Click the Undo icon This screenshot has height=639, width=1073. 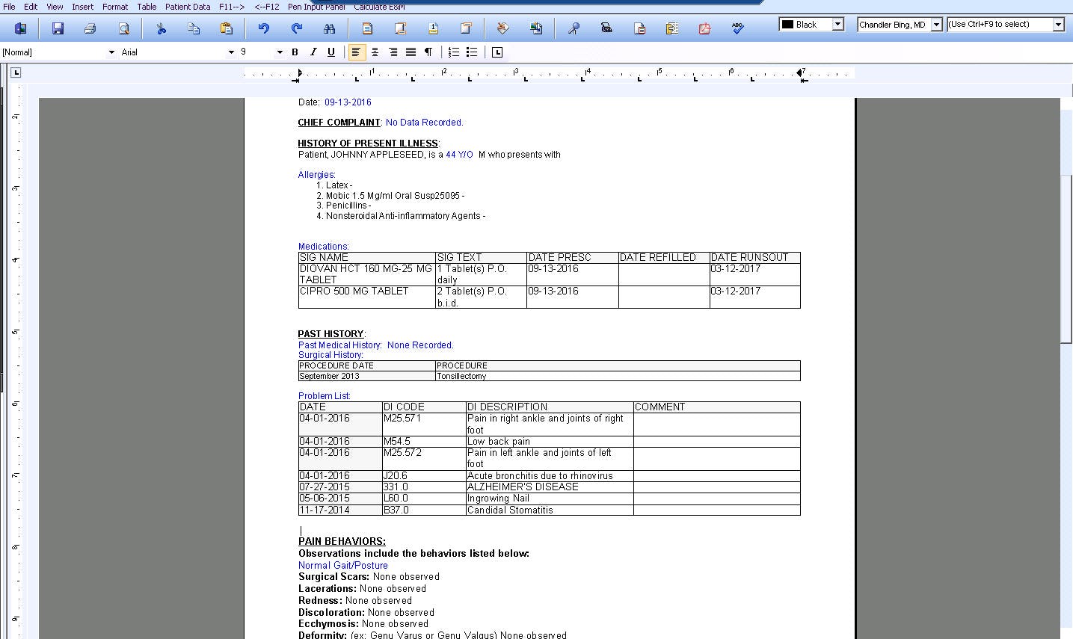tap(262, 28)
